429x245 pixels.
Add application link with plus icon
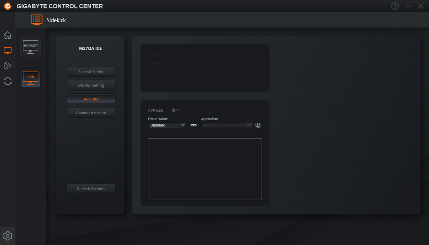click(x=258, y=125)
